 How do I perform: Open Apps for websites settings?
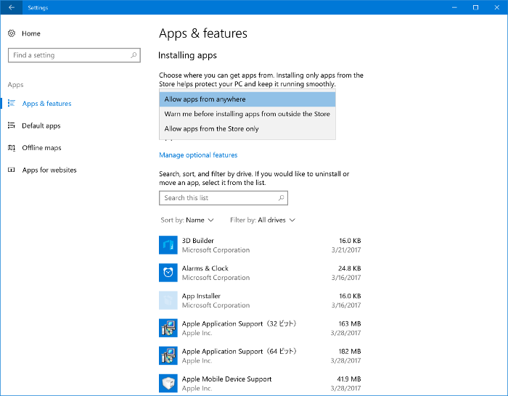click(49, 170)
